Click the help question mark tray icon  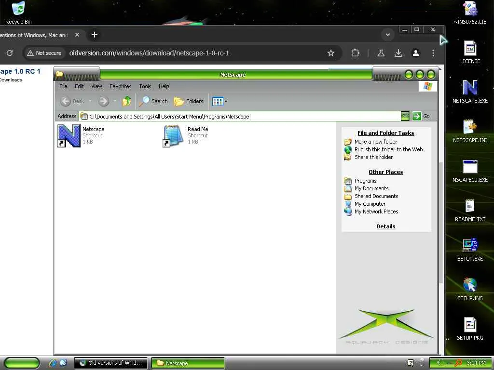point(411,363)
